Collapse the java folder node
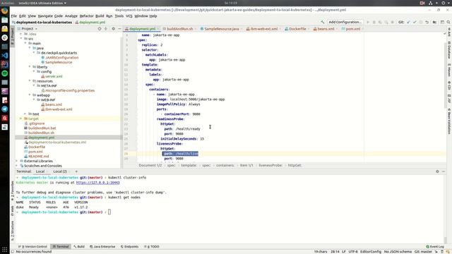The height and width of the screenshot is (254, 452). tap(30, 48)
